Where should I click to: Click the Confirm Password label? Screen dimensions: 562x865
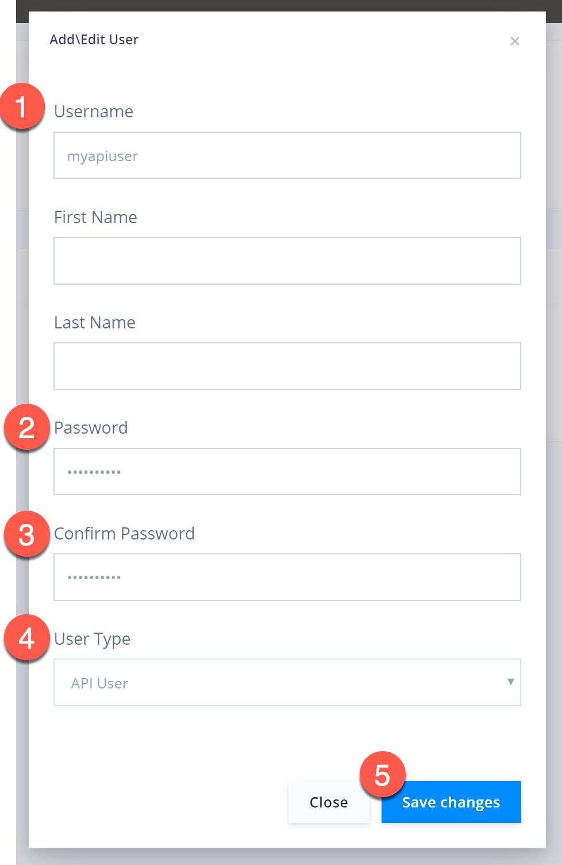pyautogui.click(x=124, y=534)
